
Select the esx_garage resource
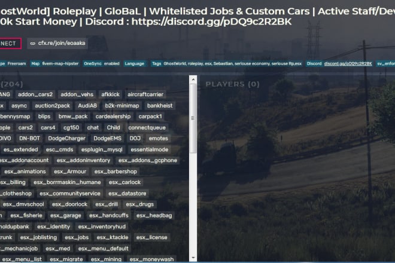click(x=66, y=215)
